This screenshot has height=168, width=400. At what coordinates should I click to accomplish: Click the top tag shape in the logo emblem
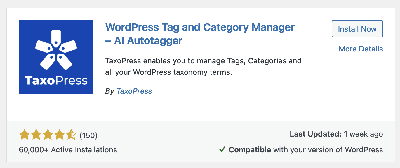(56, 37)
